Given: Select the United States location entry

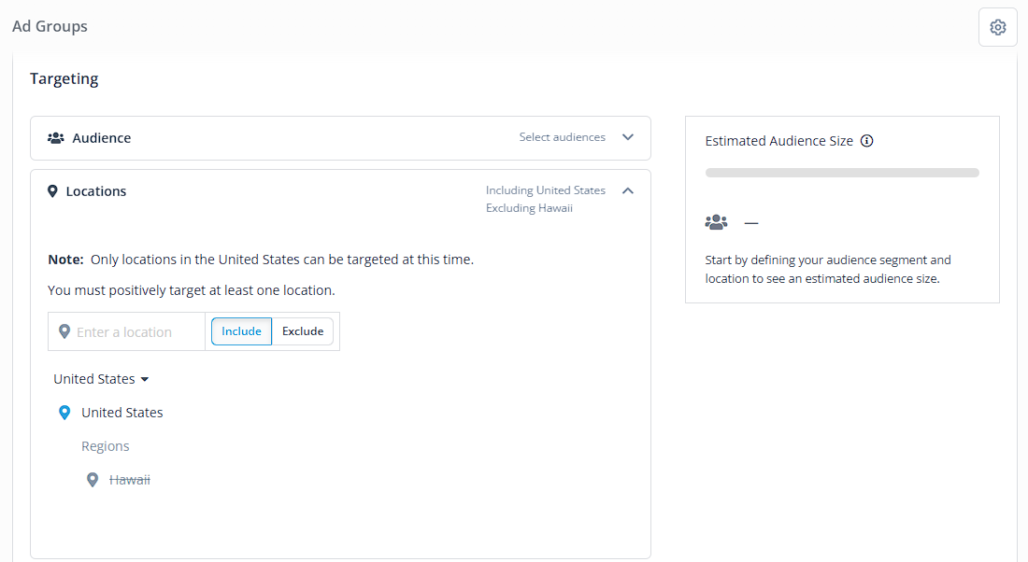Looking at the screenshot, I should click(121, 413).
